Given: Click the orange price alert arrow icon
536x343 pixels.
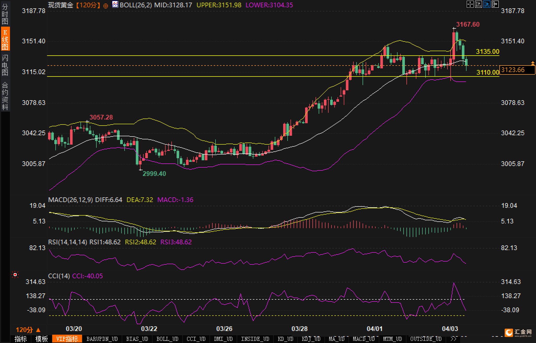Looking at the screenshot, I should pos(533,63).
